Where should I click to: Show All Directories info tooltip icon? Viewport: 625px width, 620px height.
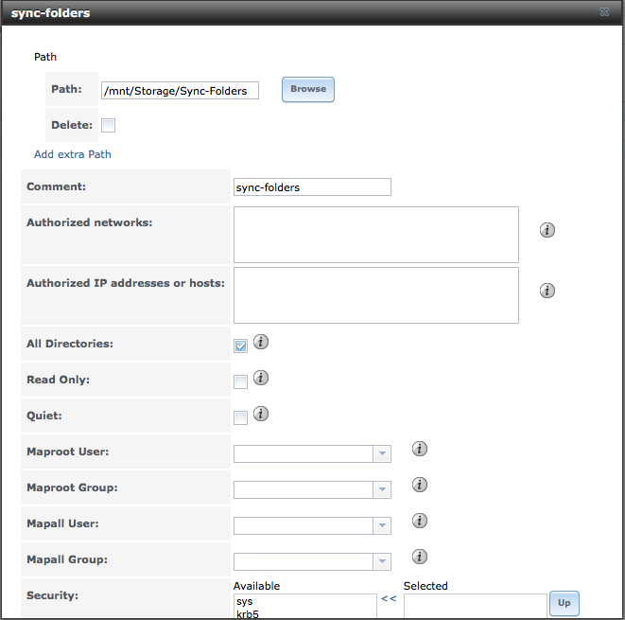(x=261, y=342)
